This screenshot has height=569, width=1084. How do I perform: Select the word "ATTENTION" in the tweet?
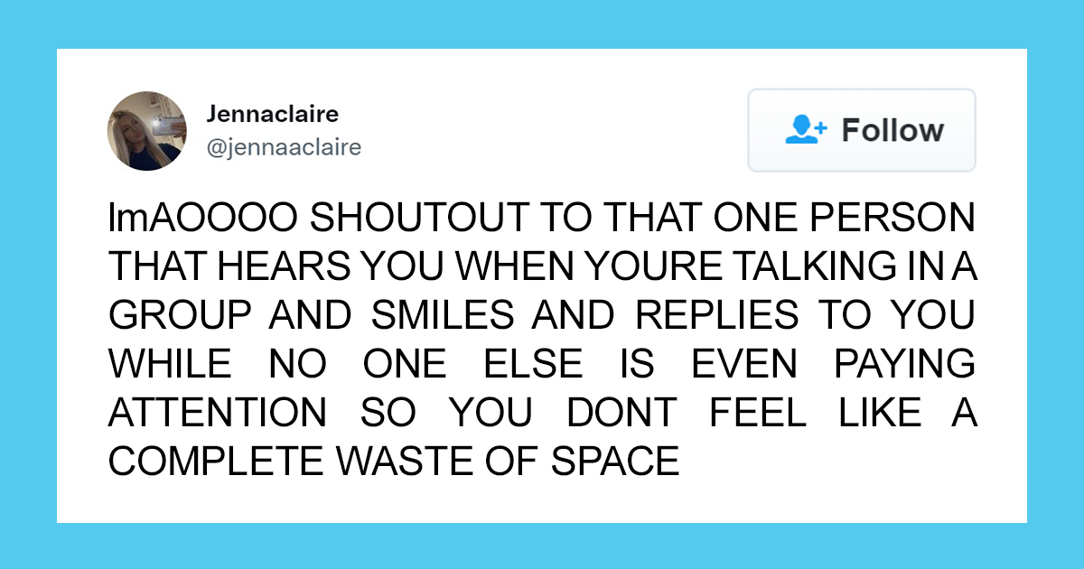(218, 414)
